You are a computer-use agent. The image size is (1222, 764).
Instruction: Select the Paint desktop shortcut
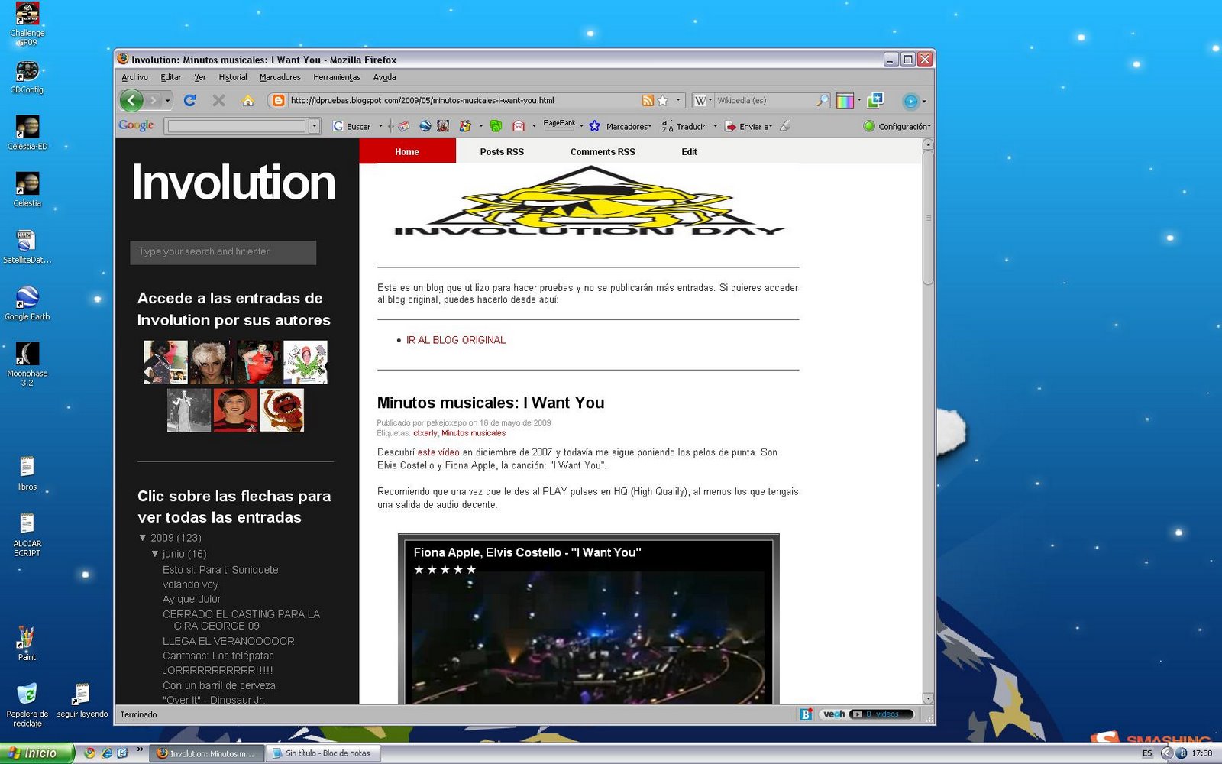pyautogui.click(x=27, y=643)
